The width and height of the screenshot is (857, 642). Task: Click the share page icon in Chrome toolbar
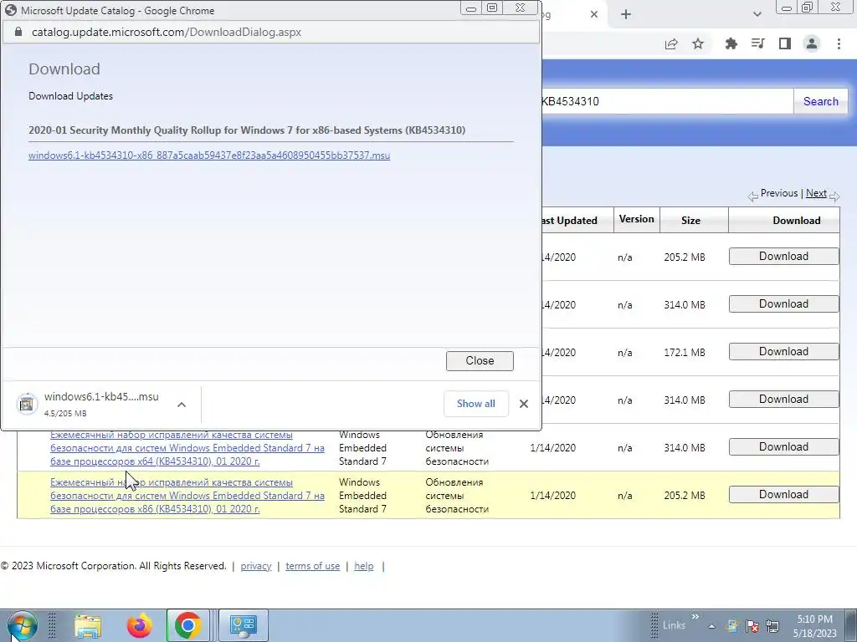click(671, 43)
